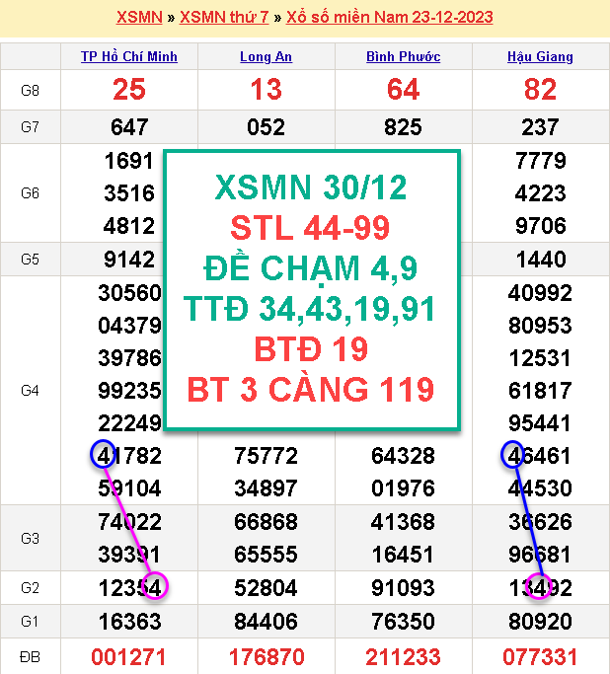610x674 pixels.
Task: Open Xổ số miền Nam 23-12-2023 link
Action: [x=390, y=17]
